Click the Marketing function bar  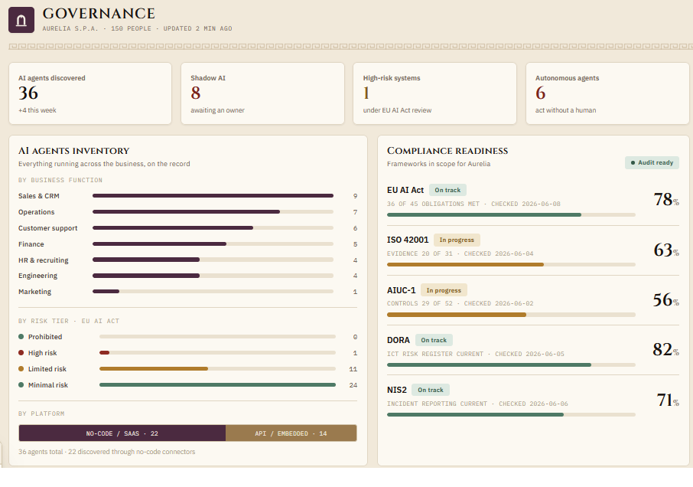213,292
